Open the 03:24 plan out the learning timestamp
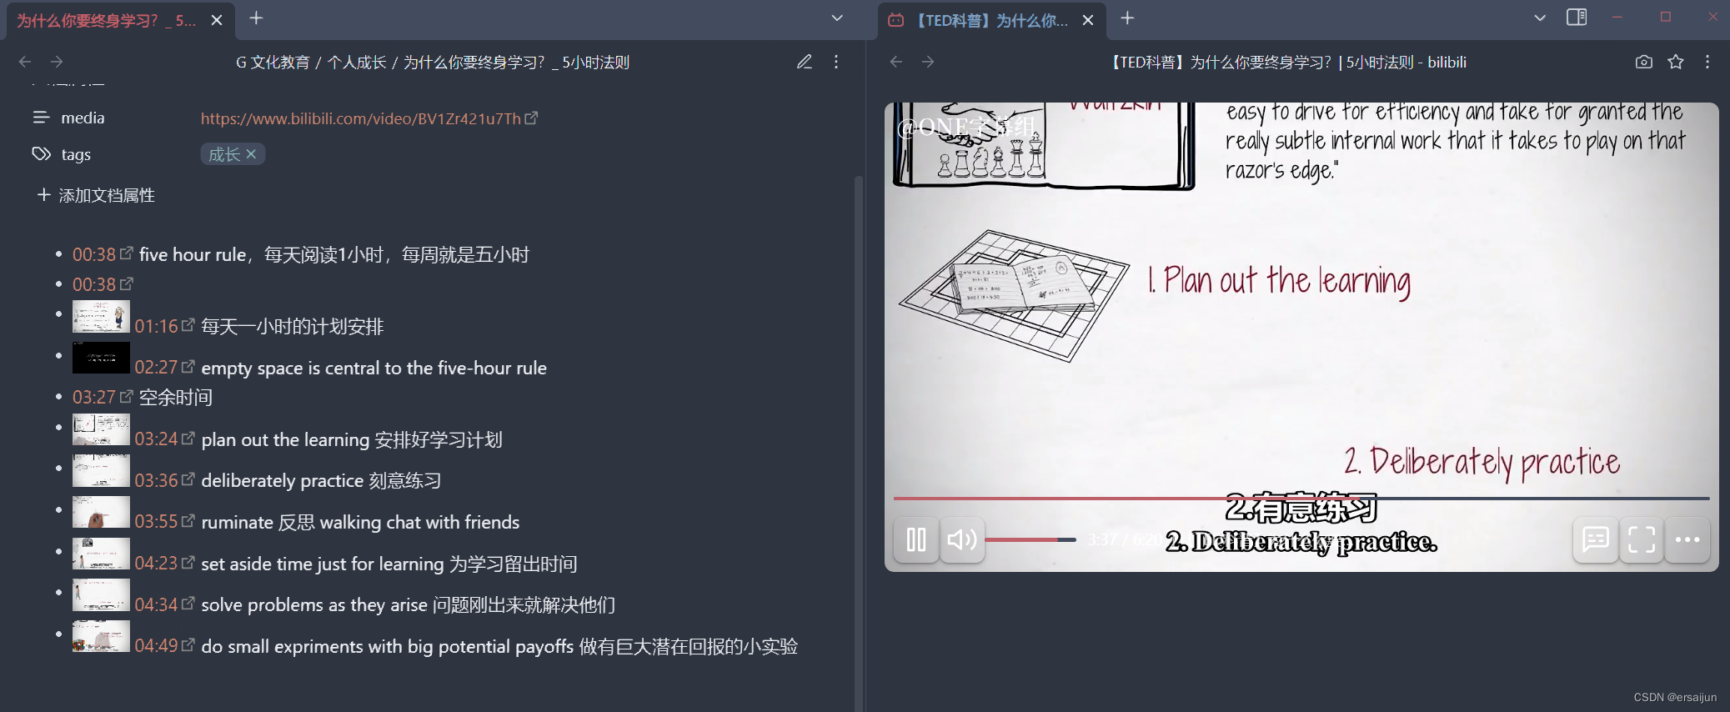Viewport: 1730px width, 712px height. (x=156, y=439)
